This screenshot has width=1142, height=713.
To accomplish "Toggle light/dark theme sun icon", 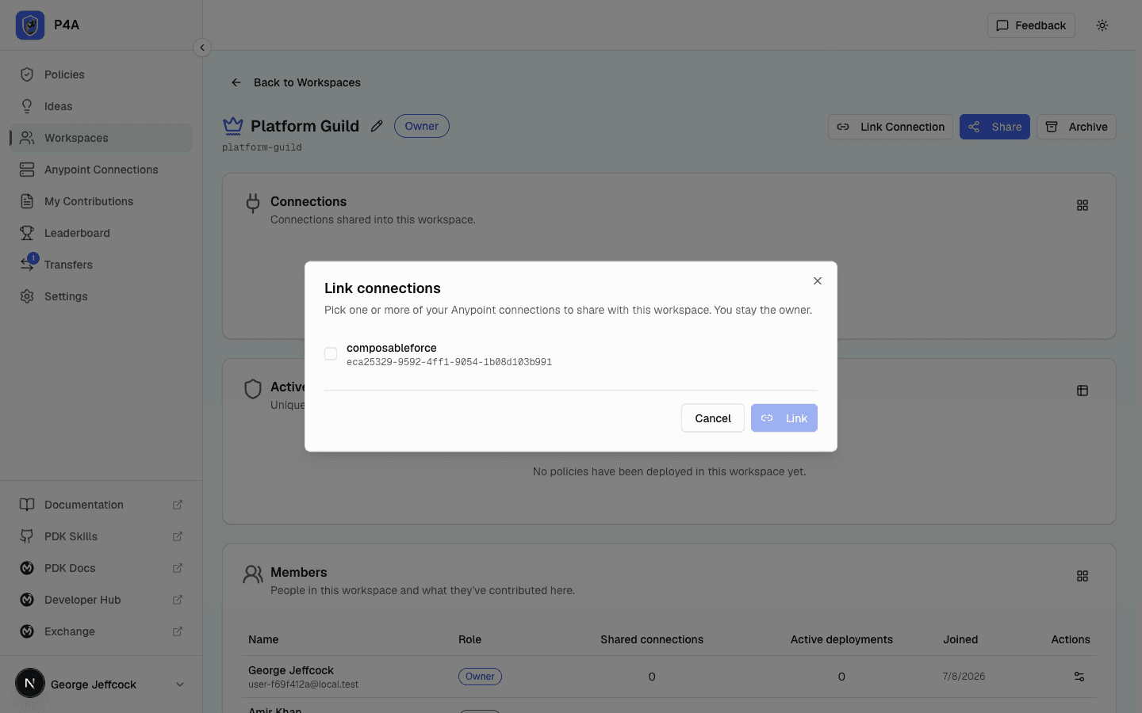I will (1102, 25).
